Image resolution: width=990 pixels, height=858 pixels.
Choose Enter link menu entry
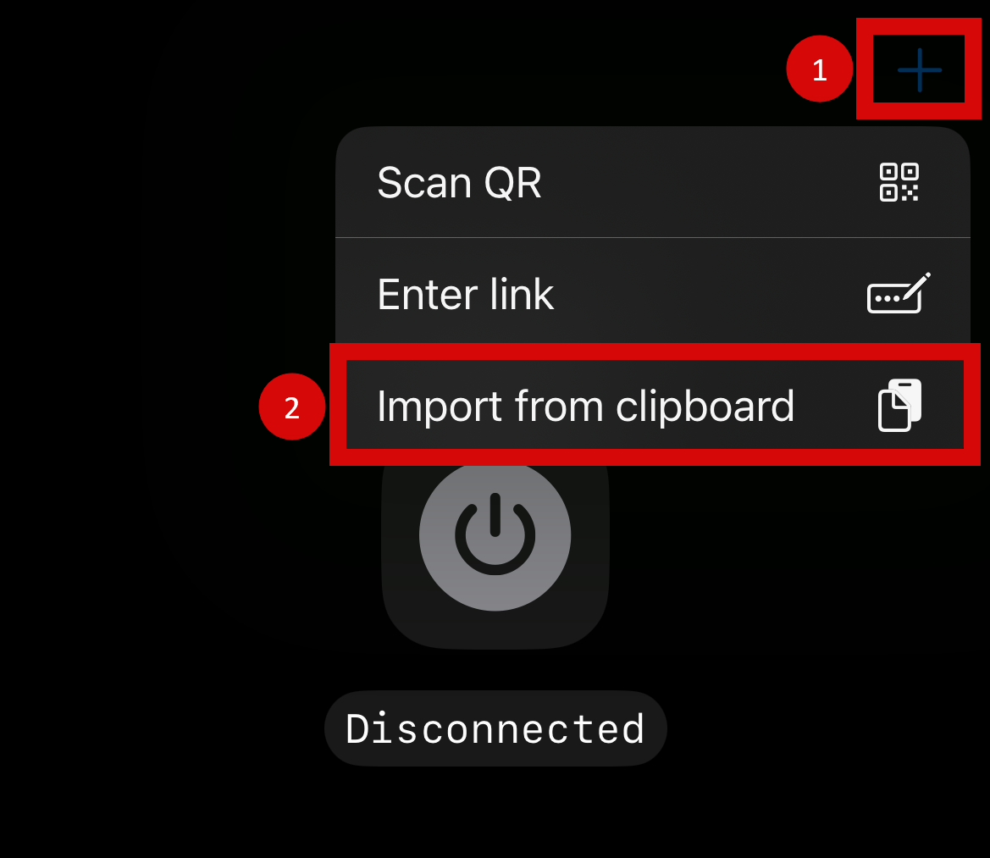click(x=653, y=293)
